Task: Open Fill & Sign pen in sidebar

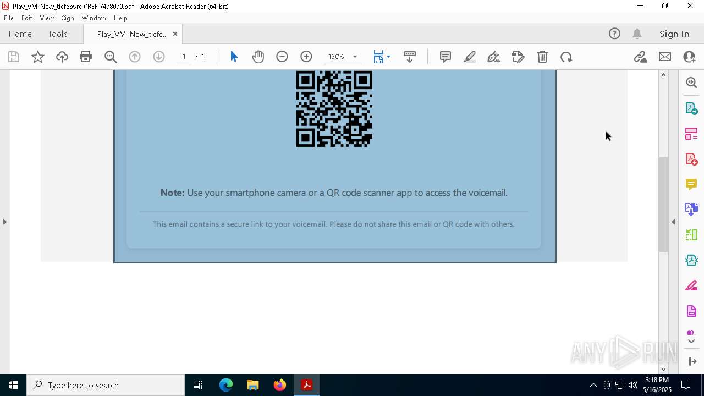Action: [x=691, y=285]
